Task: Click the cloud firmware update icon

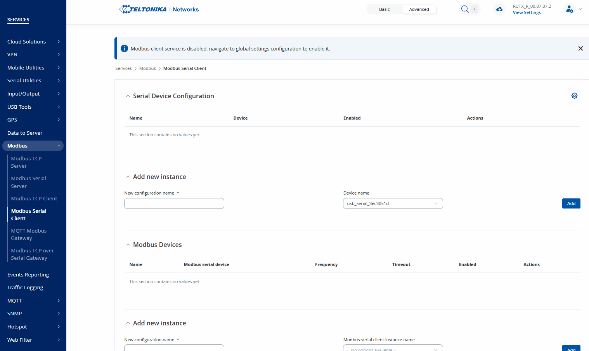Action: (x=499, y=9)
